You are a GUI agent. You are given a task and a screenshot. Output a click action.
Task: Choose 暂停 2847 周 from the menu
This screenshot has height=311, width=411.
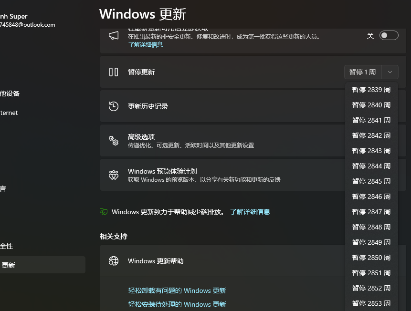tap(371, 212)
